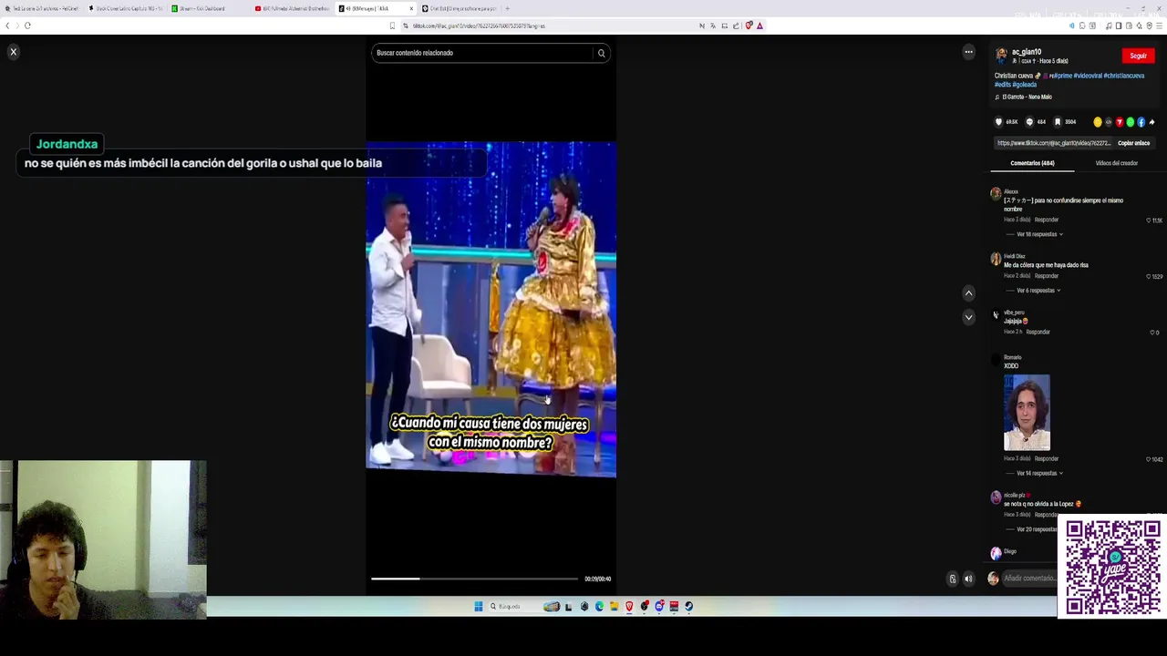Follow ac_gian10 with Seguir button

pos(1138,56)
